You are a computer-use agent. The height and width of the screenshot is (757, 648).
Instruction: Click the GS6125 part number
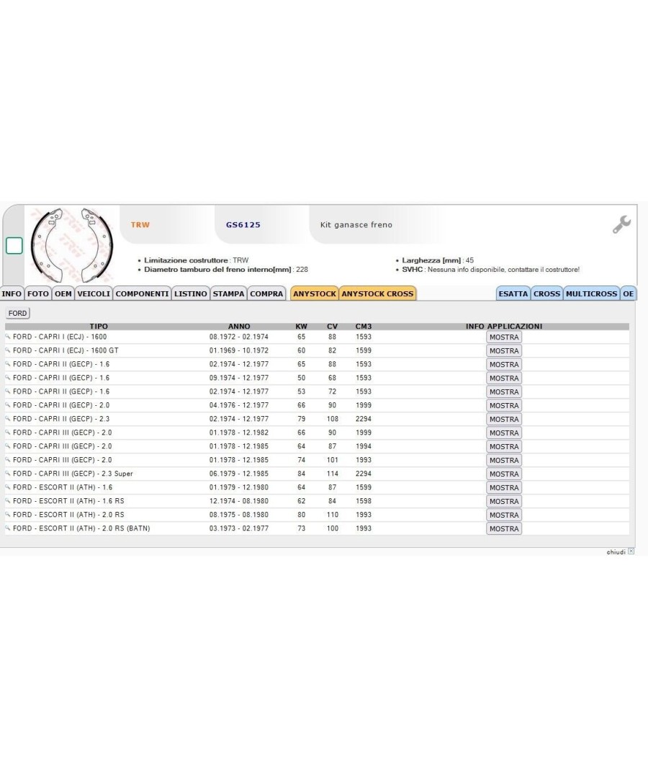pyautogui.click(x=243, y=224)
